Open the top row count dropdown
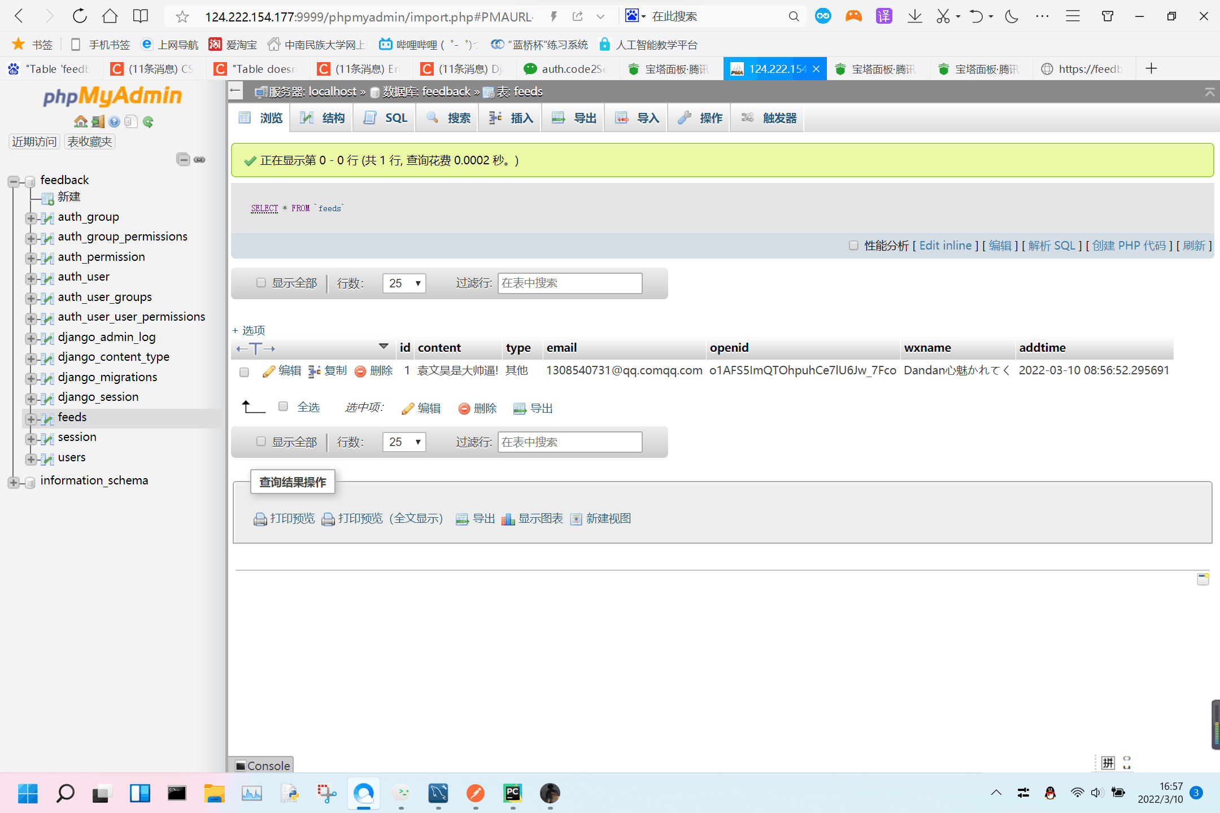This screenshot has height=813, width=1220. (x=404, y=283)
